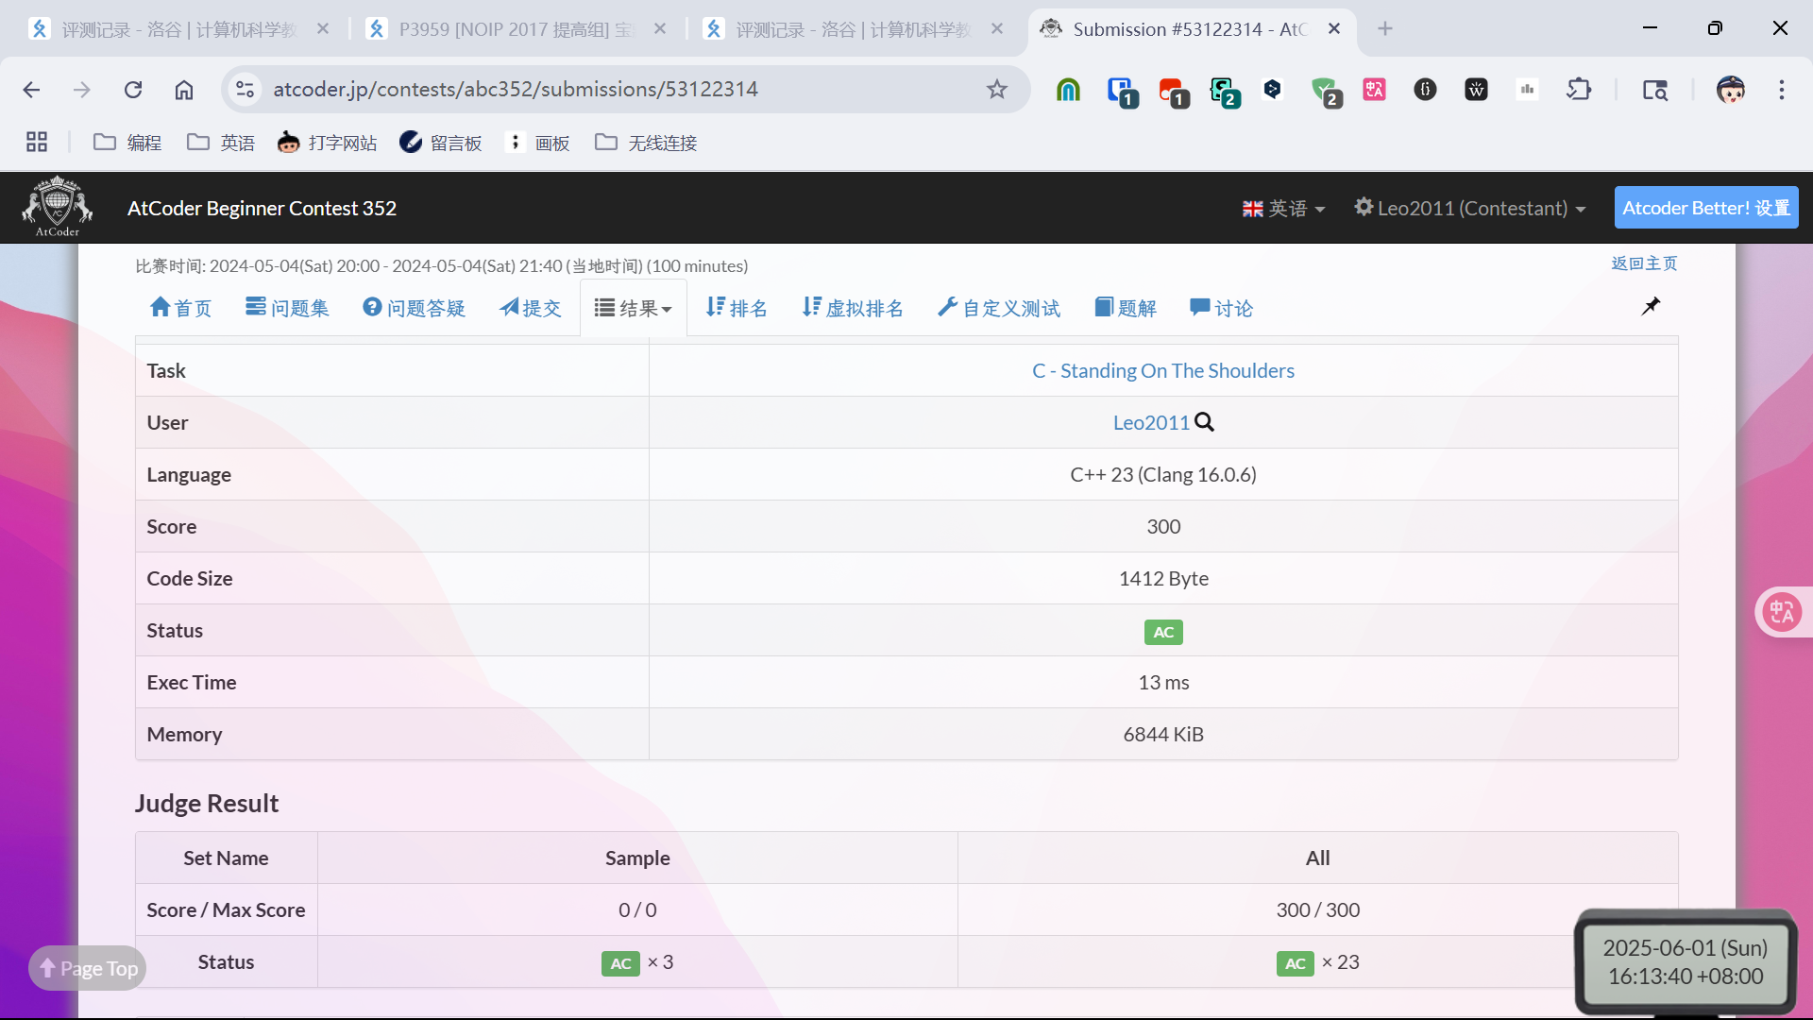This screenshot has height=1020, width=1813.
Task: Click the black circular info extension icon
Action: coord(1425,90)
